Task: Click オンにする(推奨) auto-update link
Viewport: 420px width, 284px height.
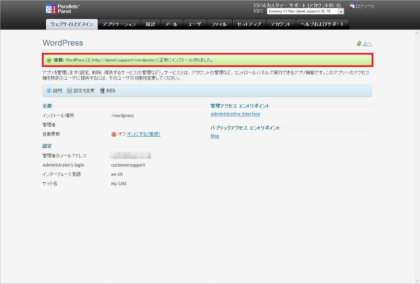Action: [x=143, y=134]
